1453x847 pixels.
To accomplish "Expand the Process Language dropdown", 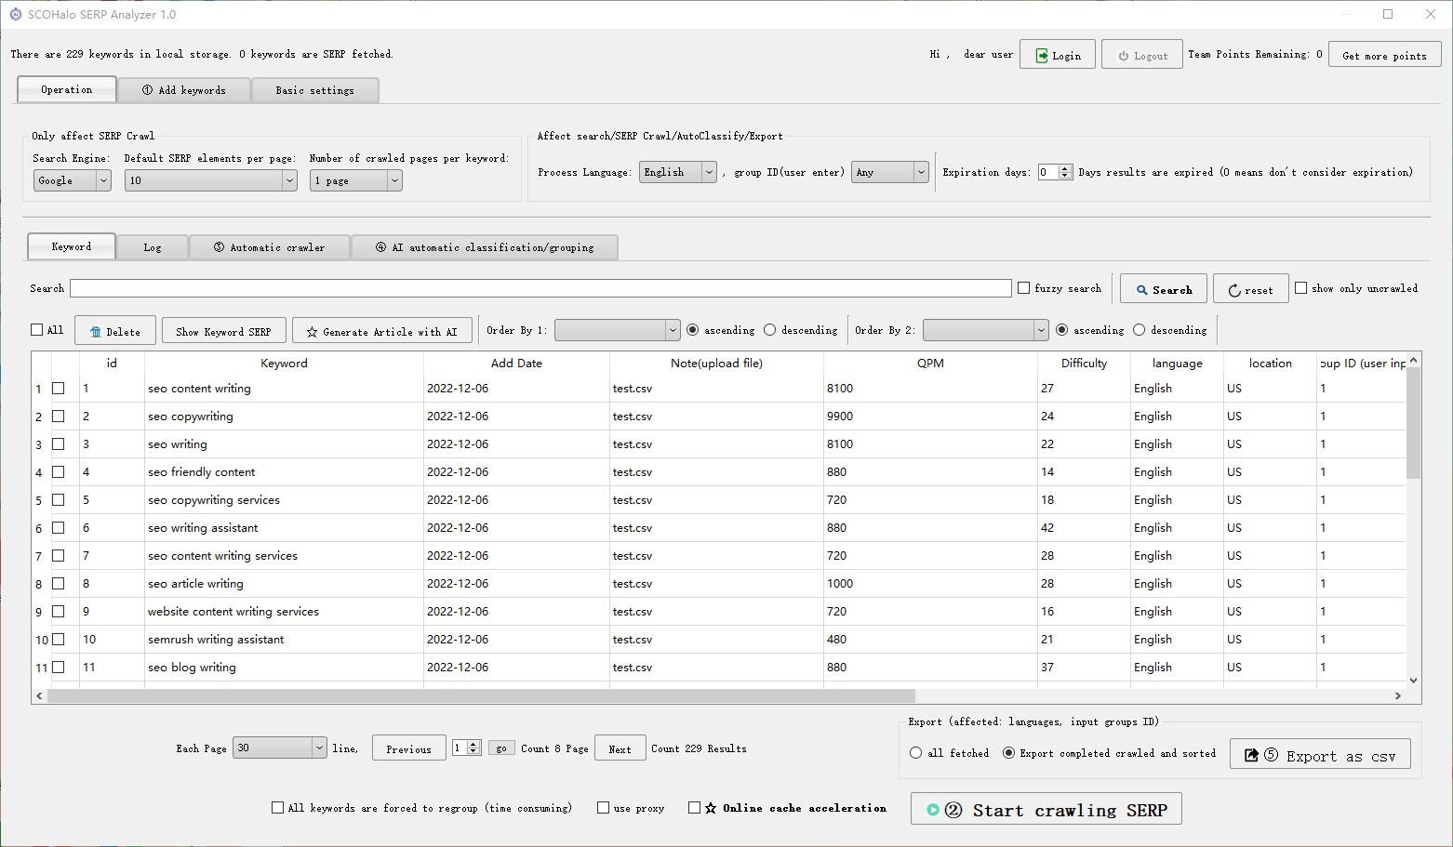I will point(678,172).
